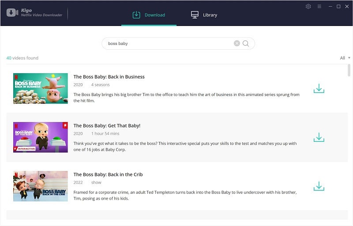Click the Get That Baby! thumbnail
Screen dimensions: 353x226
41,137
